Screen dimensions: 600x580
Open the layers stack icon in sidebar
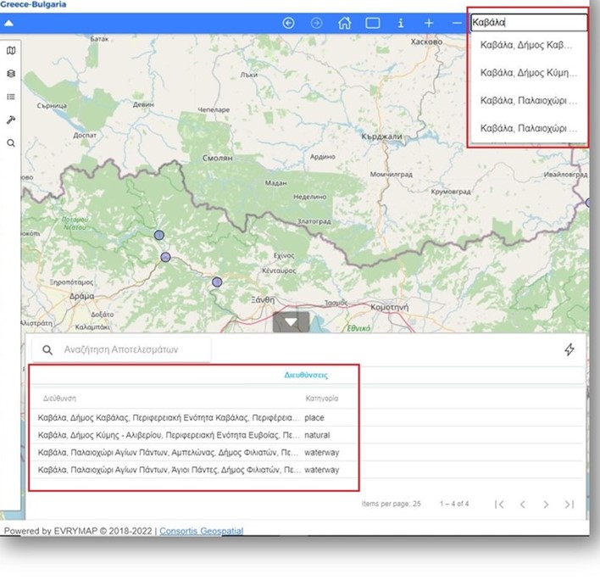pyautogui.click(x=11, y=74)
